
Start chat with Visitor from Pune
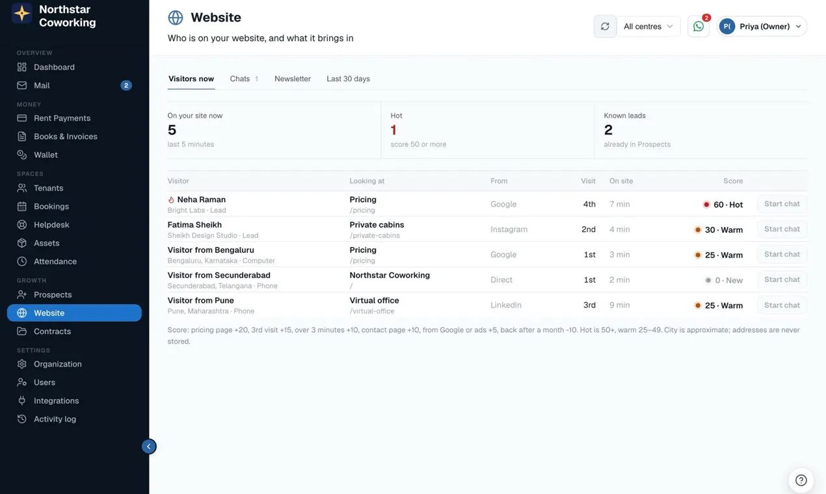pyautogui.click(x=782, y=305)
